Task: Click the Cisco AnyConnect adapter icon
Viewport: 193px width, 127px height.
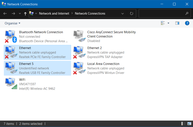Action: 79,36
